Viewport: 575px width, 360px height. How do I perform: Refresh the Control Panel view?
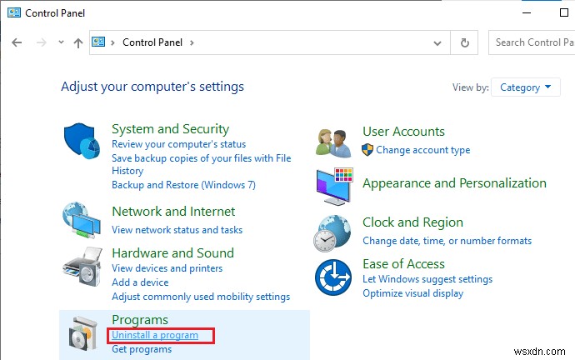465,42
